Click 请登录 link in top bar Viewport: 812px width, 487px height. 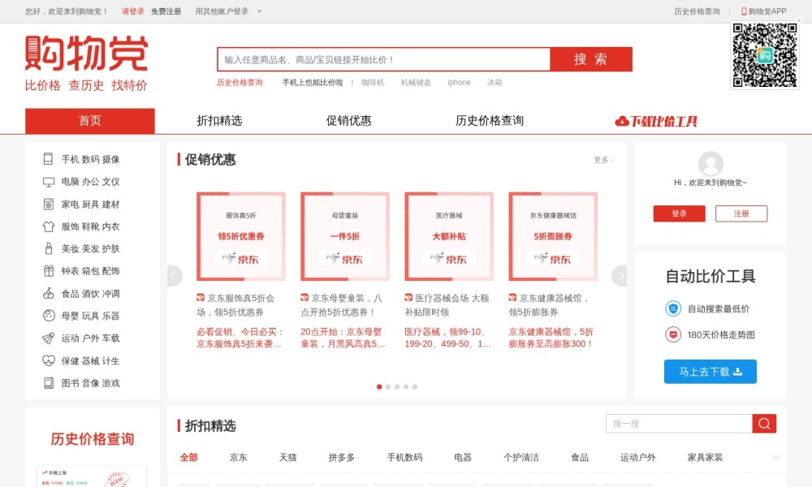(132, 11)
